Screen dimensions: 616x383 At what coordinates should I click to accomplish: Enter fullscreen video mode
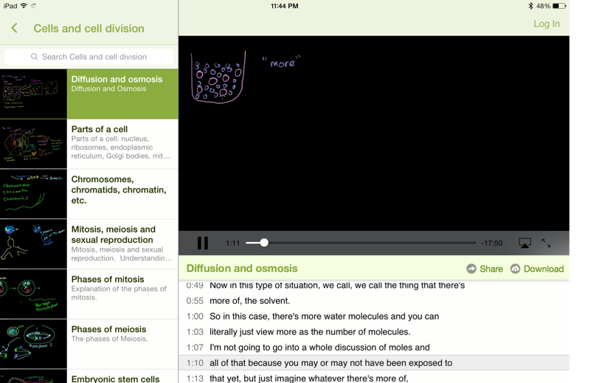[x=546, y=243]
